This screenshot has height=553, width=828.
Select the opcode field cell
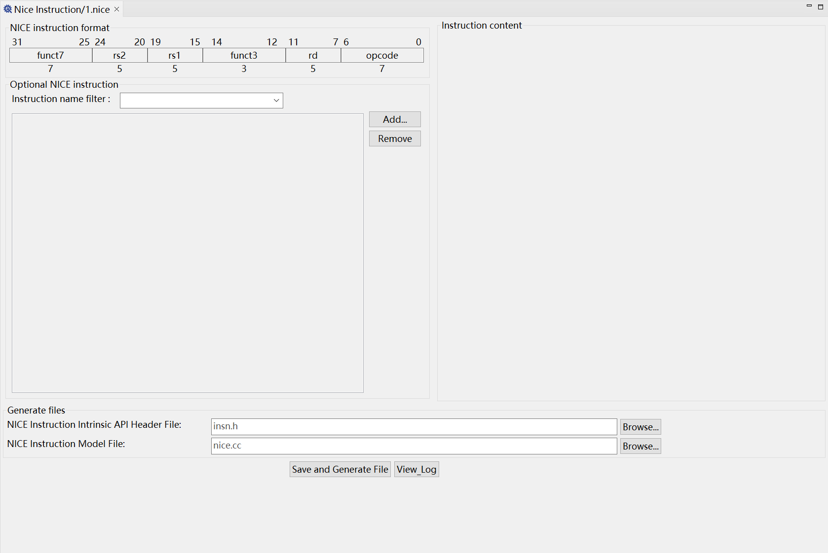(x=382, y=55)
